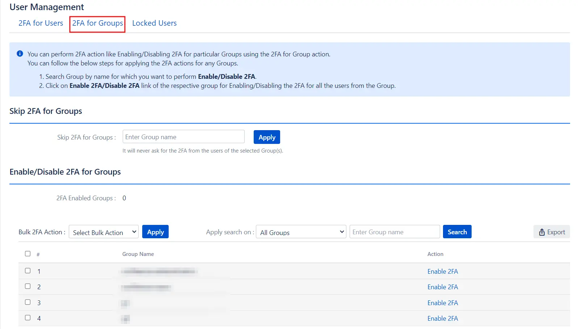This screenshot has height=329, width=578.
Task: Click the blue info icon in the notice
Action: tap(20, 54)
